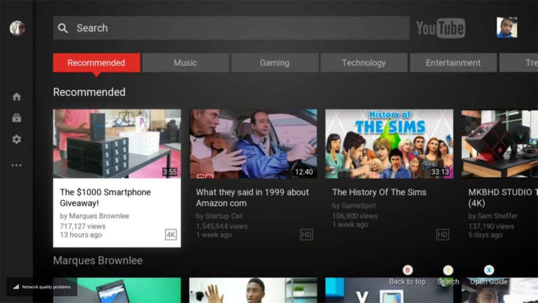Open the account picture at top right
The height and width of the screenshot is (303, 538).
pos(507,27)
